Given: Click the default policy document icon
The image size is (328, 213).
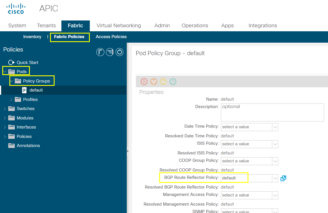Looking at the screenshot, I should 24,90.
